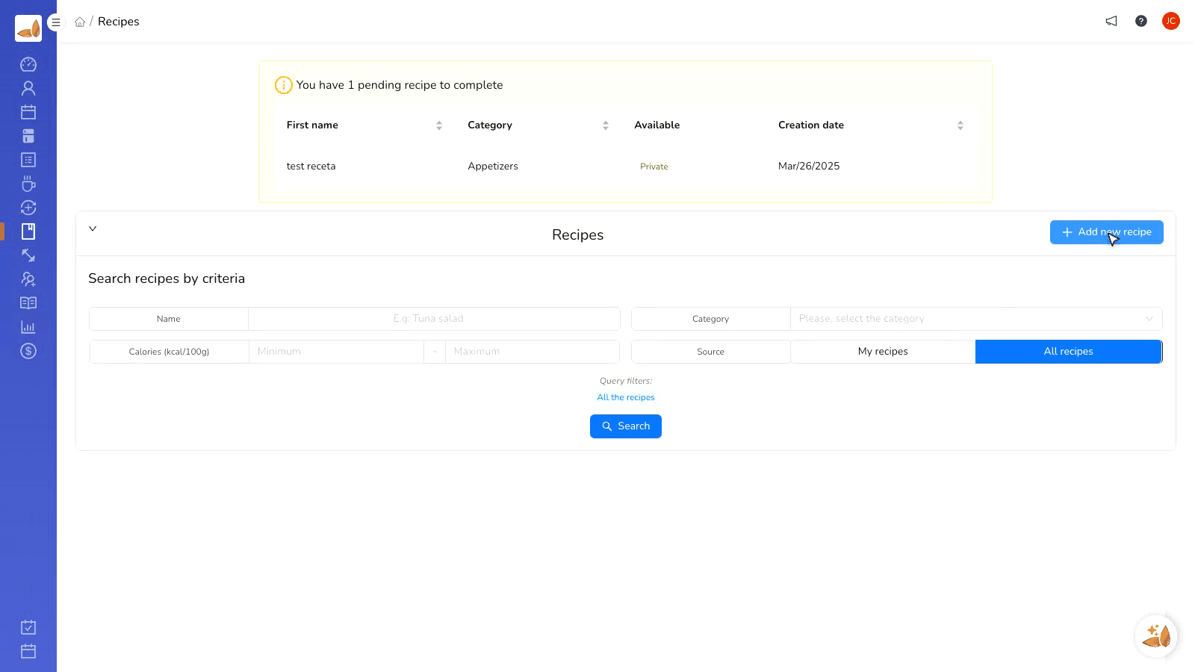Viewport: 1195px width, 672px height.
Task: Click the Recipes breadcrumb text
Action: [x=119, y=22]
